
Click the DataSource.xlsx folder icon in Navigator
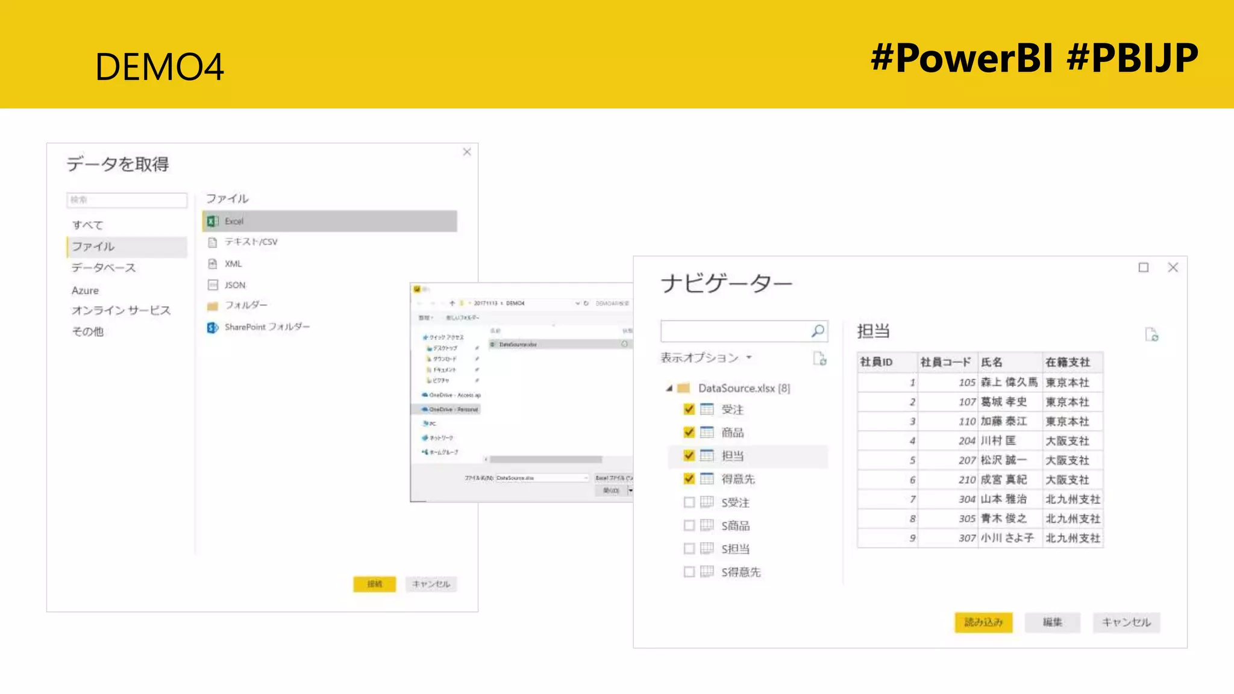click(x=683, y=388)
